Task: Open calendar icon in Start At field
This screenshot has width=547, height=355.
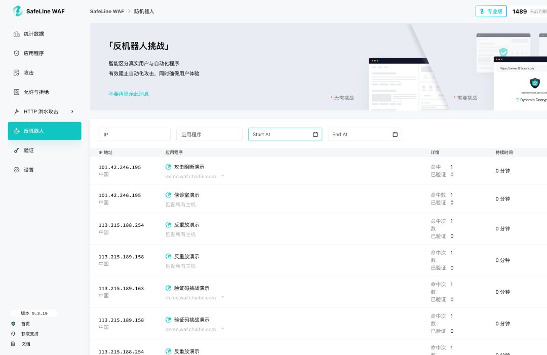Action: pyautogui.click(x=316, y=134)
